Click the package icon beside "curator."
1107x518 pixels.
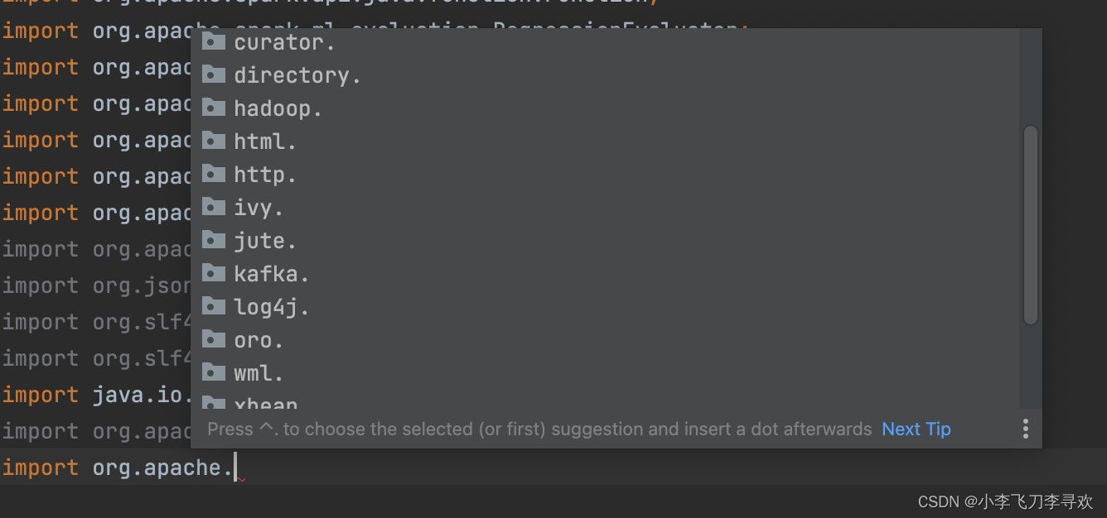pyautogui.click(x=214, y=41)
